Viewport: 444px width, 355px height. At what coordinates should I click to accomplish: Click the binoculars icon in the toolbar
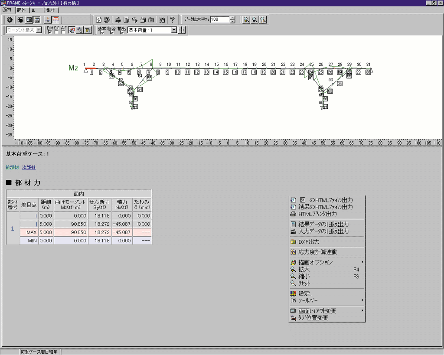click(162, 20)
